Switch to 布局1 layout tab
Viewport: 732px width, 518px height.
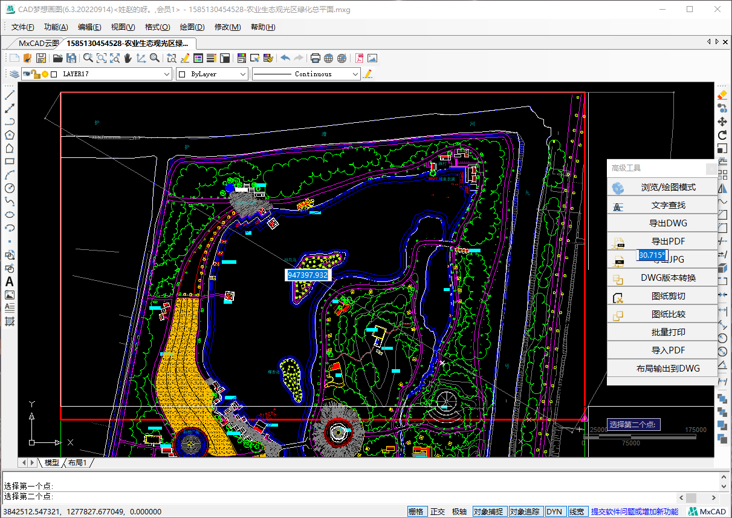[x=77, y=463]
